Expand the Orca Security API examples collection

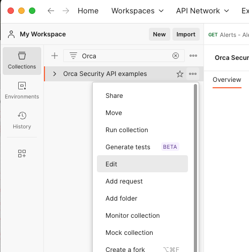point(55,74)
